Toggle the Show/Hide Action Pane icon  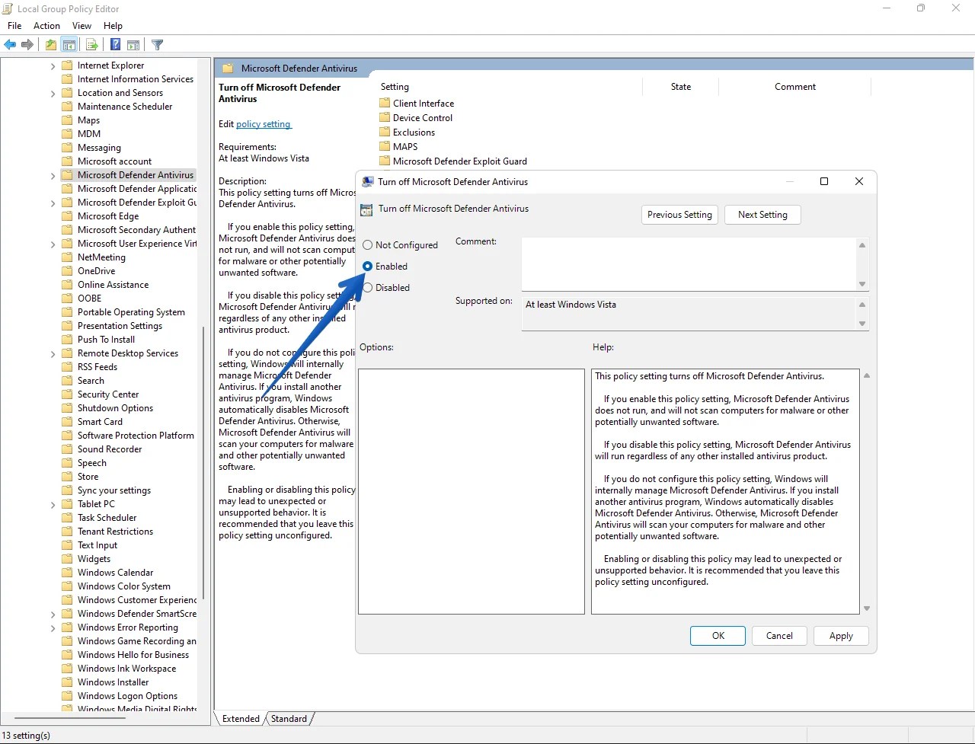133,44
